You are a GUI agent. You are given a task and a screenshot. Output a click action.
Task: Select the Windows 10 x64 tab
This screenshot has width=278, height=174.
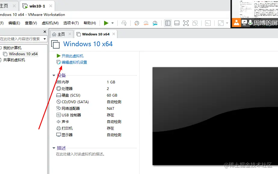pyautogui.click(x=96, y=34)
